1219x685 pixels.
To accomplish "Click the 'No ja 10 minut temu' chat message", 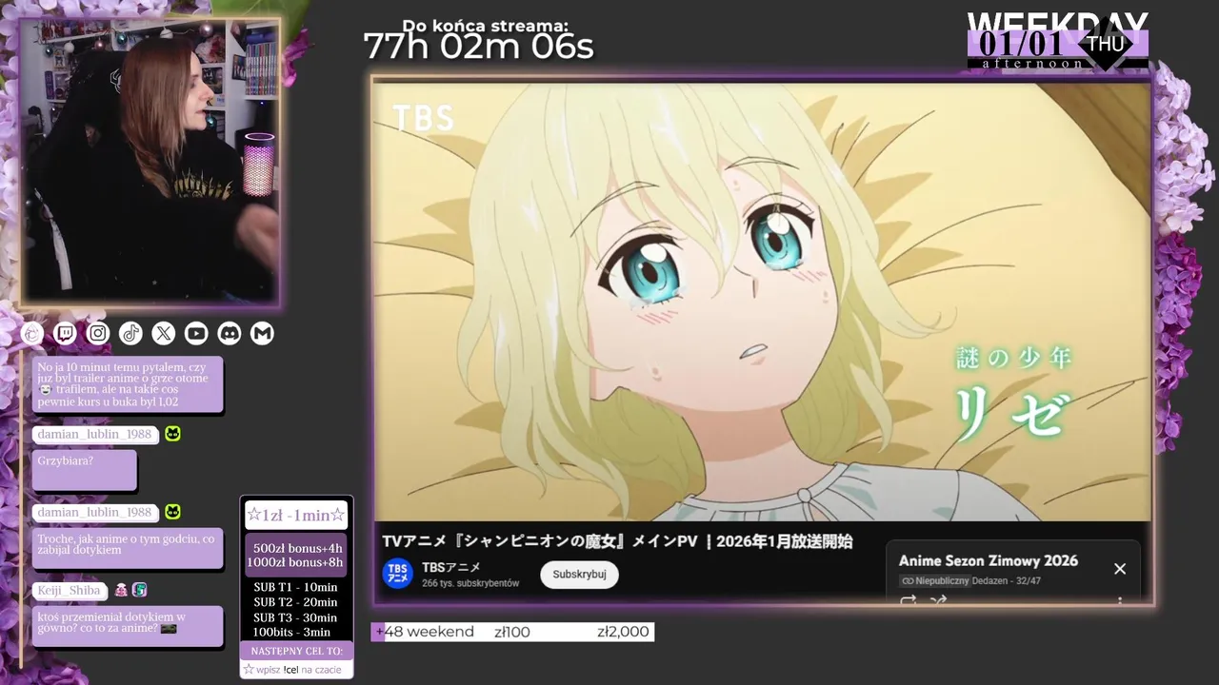I will [x=128, y=384].
